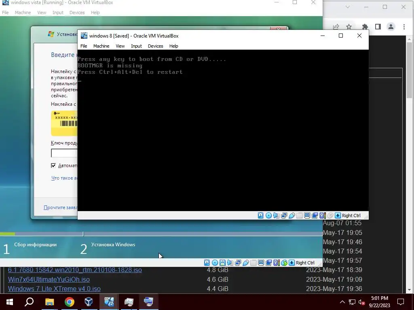Open Windows Start menu
The height and width of the screenshot is (310, 414).
point(10,302)
